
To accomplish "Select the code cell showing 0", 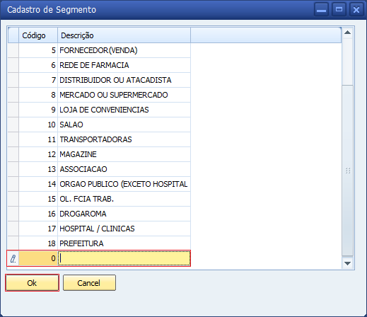I will coord(38,258).
